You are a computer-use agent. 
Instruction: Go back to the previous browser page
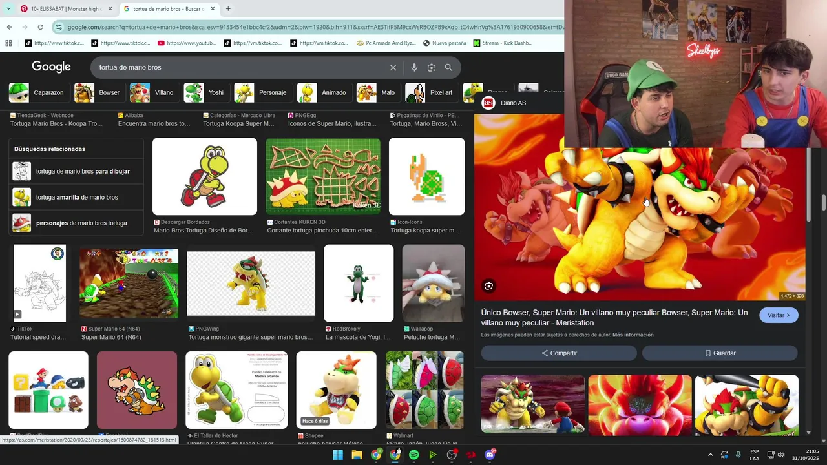9,27
